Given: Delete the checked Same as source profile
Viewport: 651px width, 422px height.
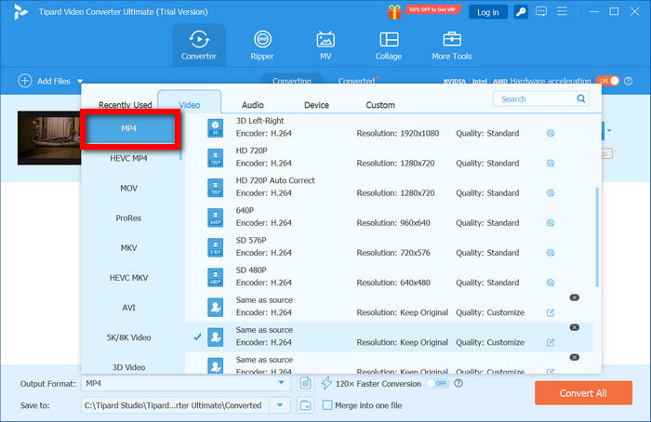Looking at the screenshot, I should 574,327.
